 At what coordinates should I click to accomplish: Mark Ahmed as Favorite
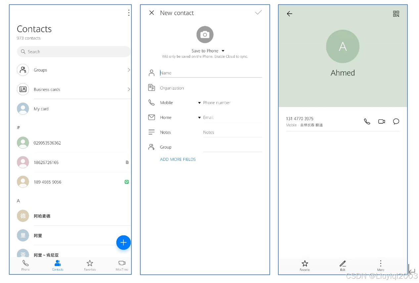coord(305,265)
